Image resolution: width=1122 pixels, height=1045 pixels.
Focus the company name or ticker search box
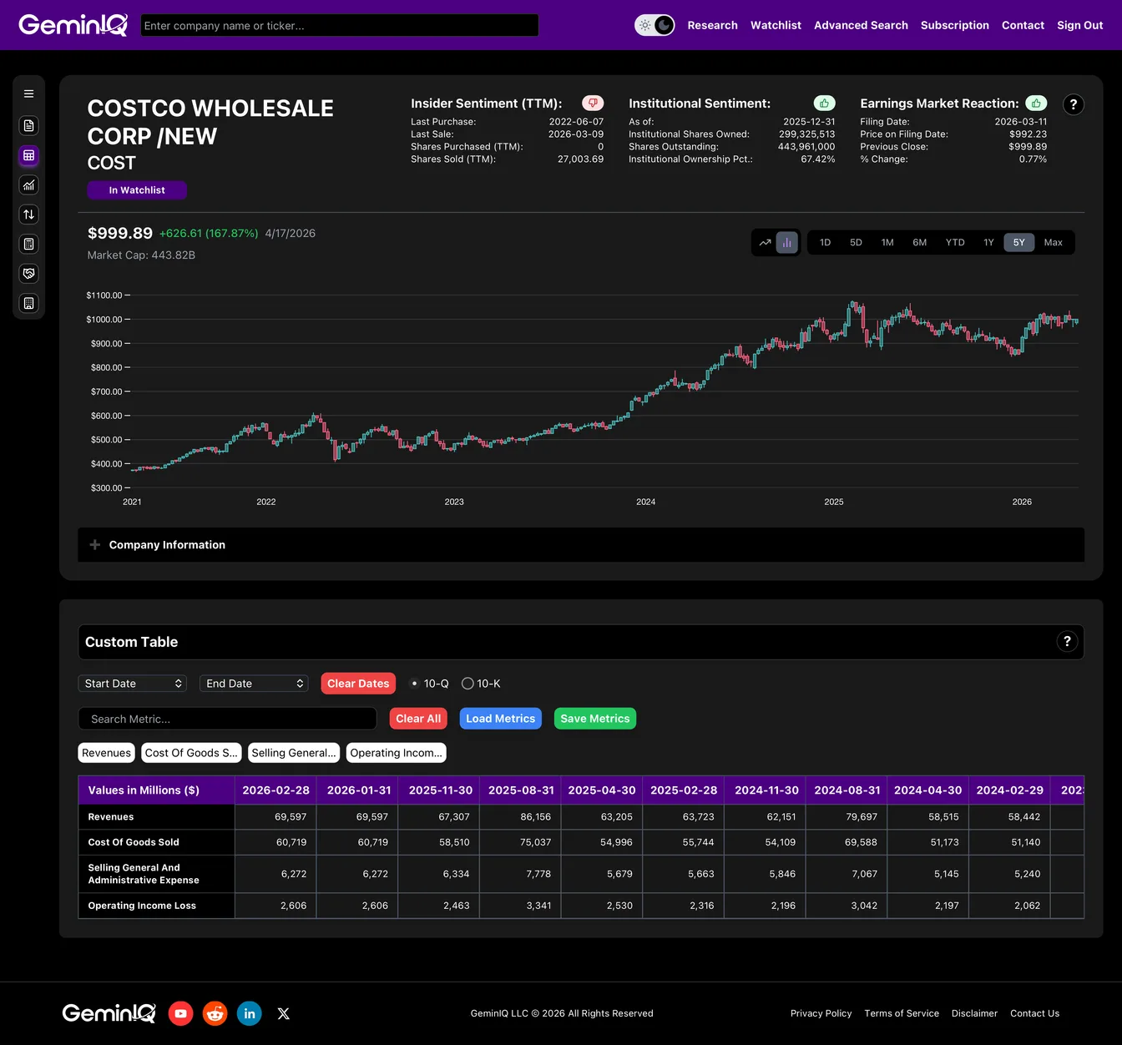click(340, 25)
